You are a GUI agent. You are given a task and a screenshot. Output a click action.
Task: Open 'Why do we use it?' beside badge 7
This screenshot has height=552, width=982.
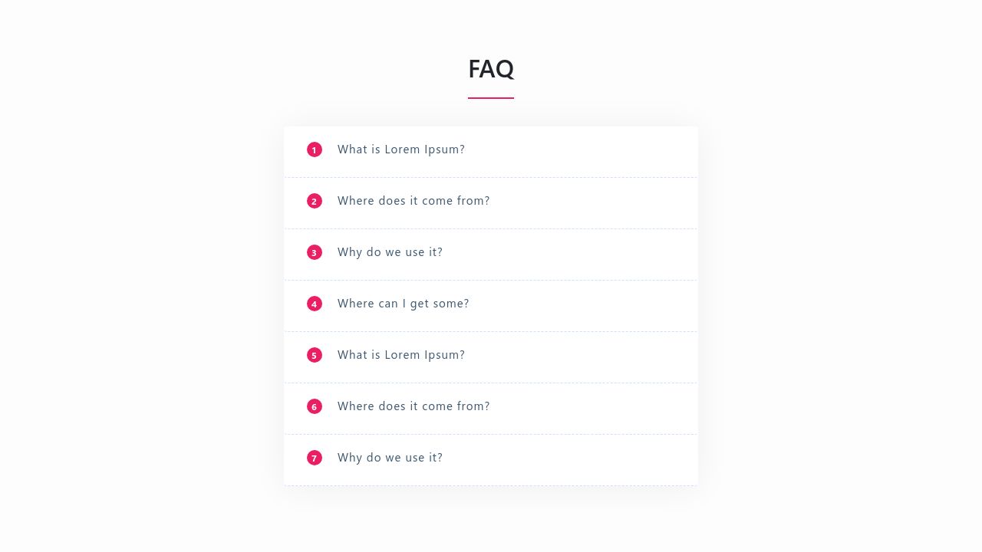[x=390, y=458]
